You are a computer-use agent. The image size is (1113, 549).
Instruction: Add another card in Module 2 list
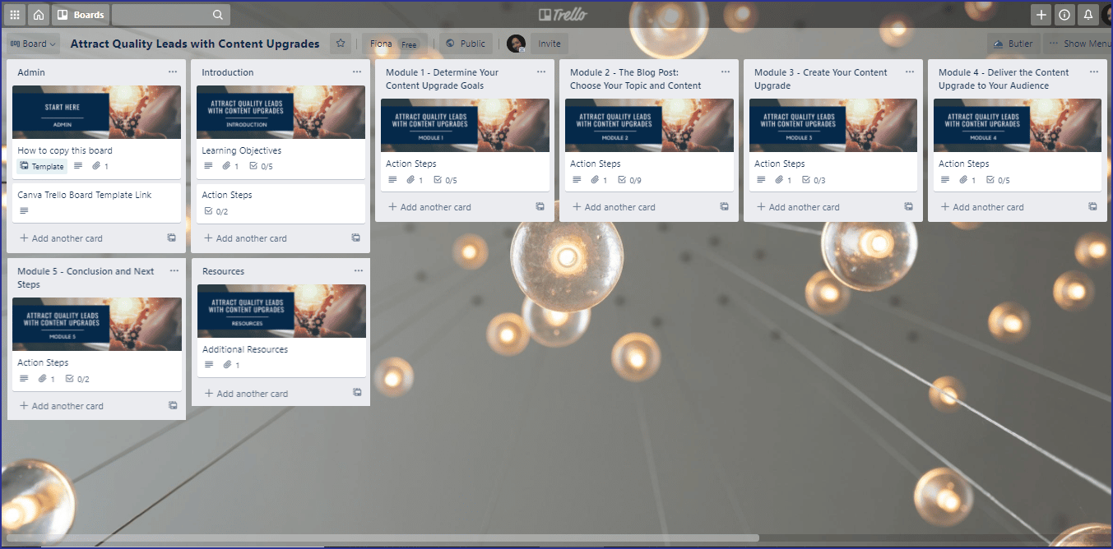[614, 207]
